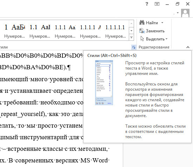Restore down the Word window
193x167 pixels.
point(177,4)
